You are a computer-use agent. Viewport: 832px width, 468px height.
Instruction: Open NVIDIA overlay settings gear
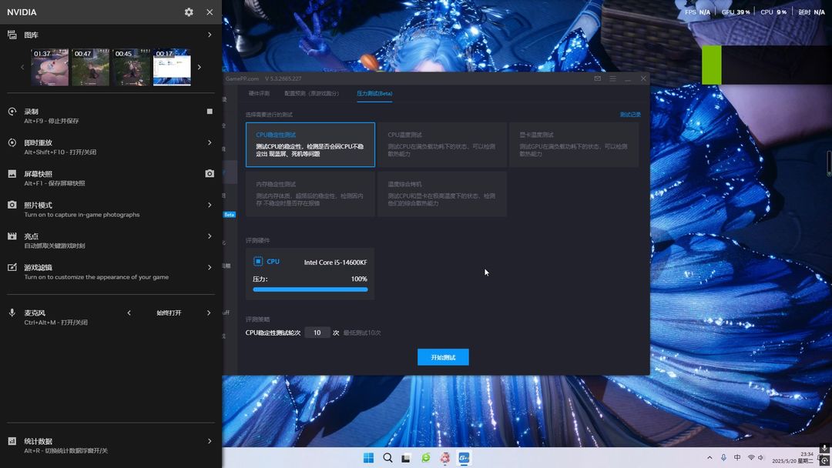click(189, 12)
